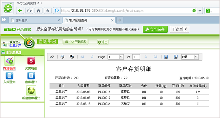Click the 存货件数 column header
The height and width of the screenshot is (118, 220).
pos(178,86)
